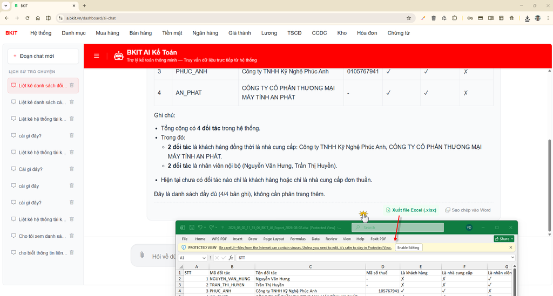Open the Danh mục menu
The image size is (553, 296).
click(73, 33)
